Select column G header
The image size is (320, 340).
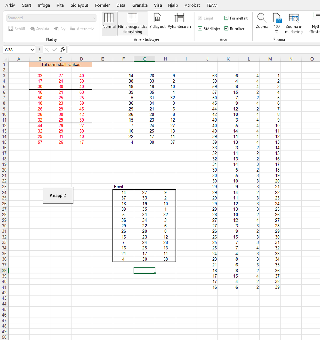144,59
